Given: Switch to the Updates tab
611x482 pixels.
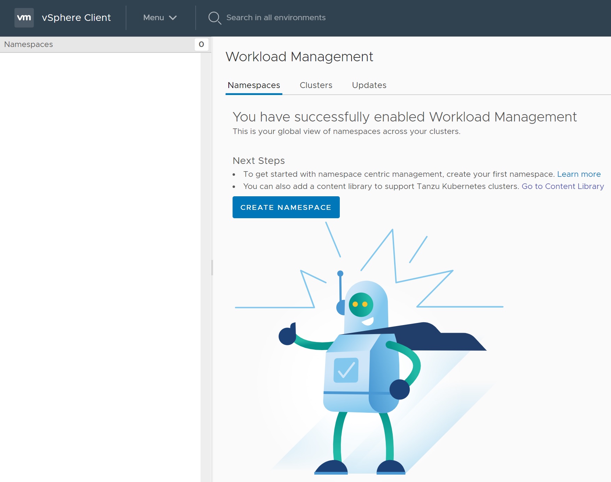Looking at the screenshot, I should click(x=369, y=85).
